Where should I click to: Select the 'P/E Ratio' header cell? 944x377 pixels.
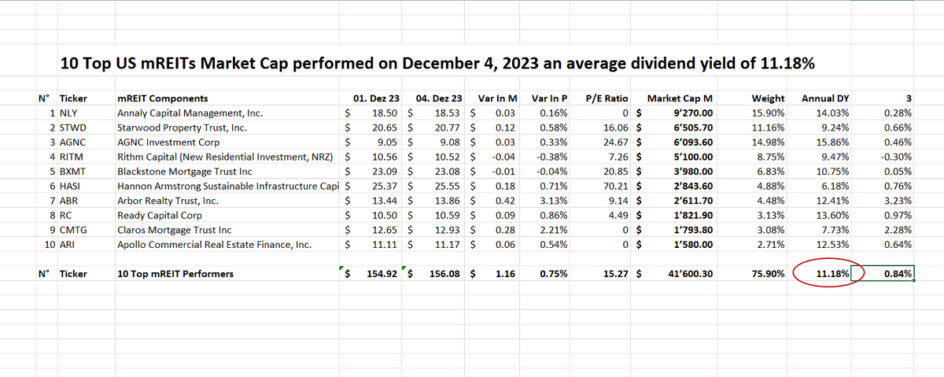(607, 98)
